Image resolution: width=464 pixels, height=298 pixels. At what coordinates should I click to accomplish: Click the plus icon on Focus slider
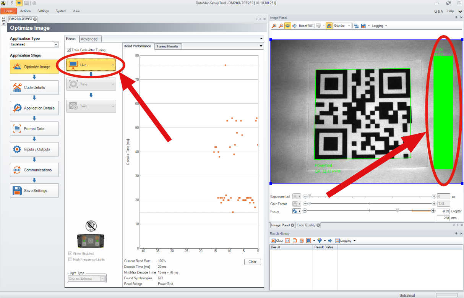click(433, 211)
